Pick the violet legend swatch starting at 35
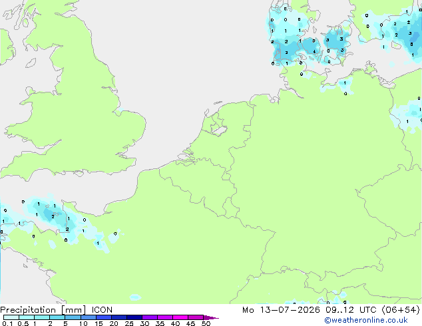Image resolution: width=422 pixels, height=326 pixels. (165, 317)
